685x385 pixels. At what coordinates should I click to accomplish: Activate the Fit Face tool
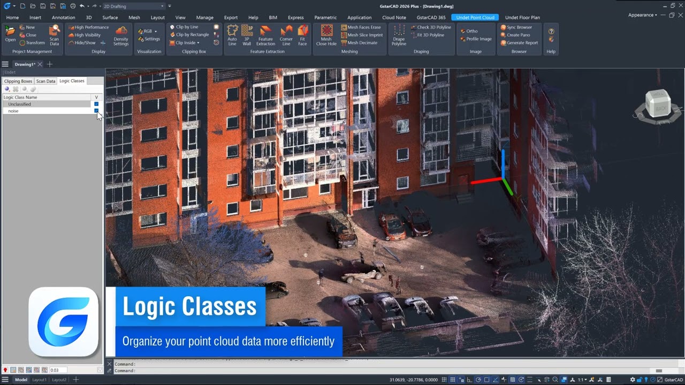302,35
